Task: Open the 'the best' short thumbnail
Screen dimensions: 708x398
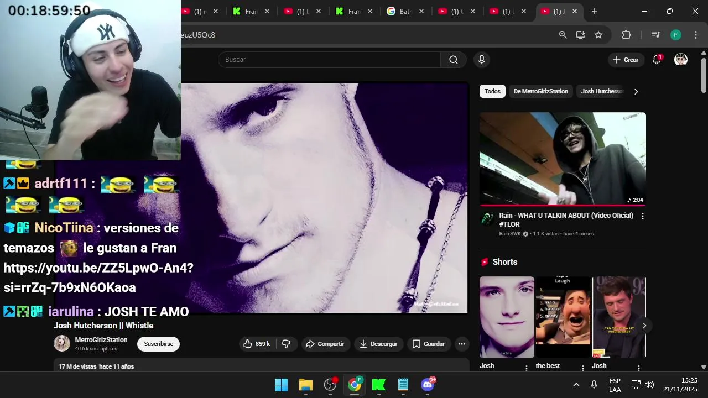Action: pyautogui.click(x=563, y=317)
